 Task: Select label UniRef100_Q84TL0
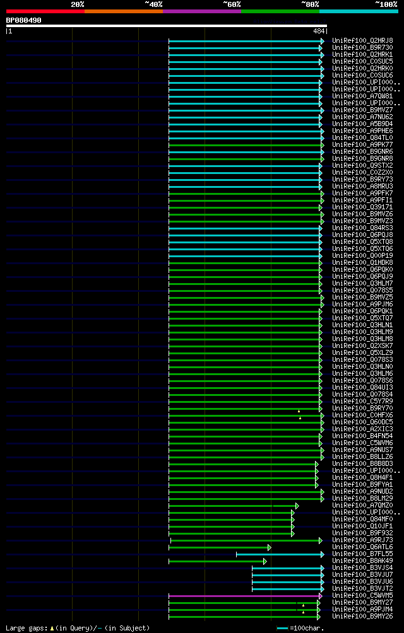(362, 137)
